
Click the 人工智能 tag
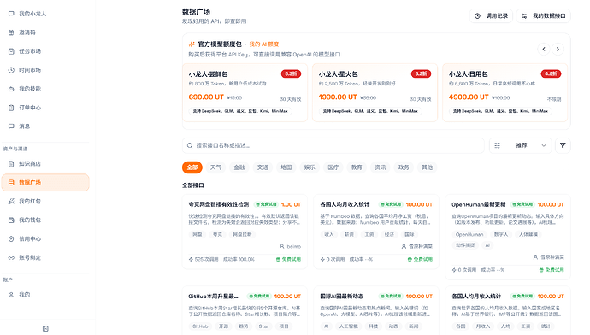coord(348,326)
